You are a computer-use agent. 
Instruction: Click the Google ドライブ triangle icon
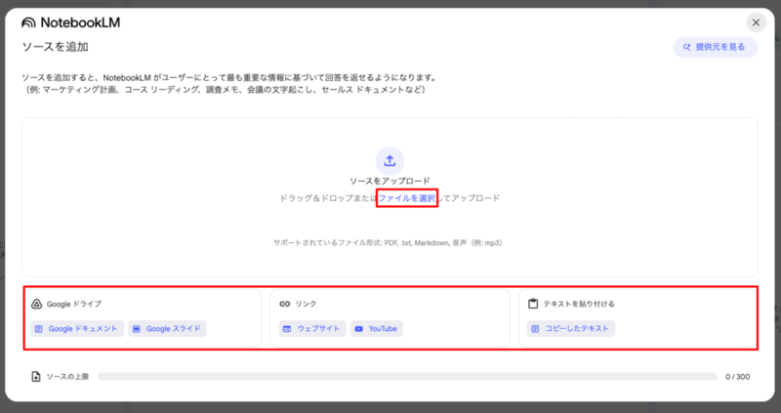pyautogui.click(x=36, y=304)
